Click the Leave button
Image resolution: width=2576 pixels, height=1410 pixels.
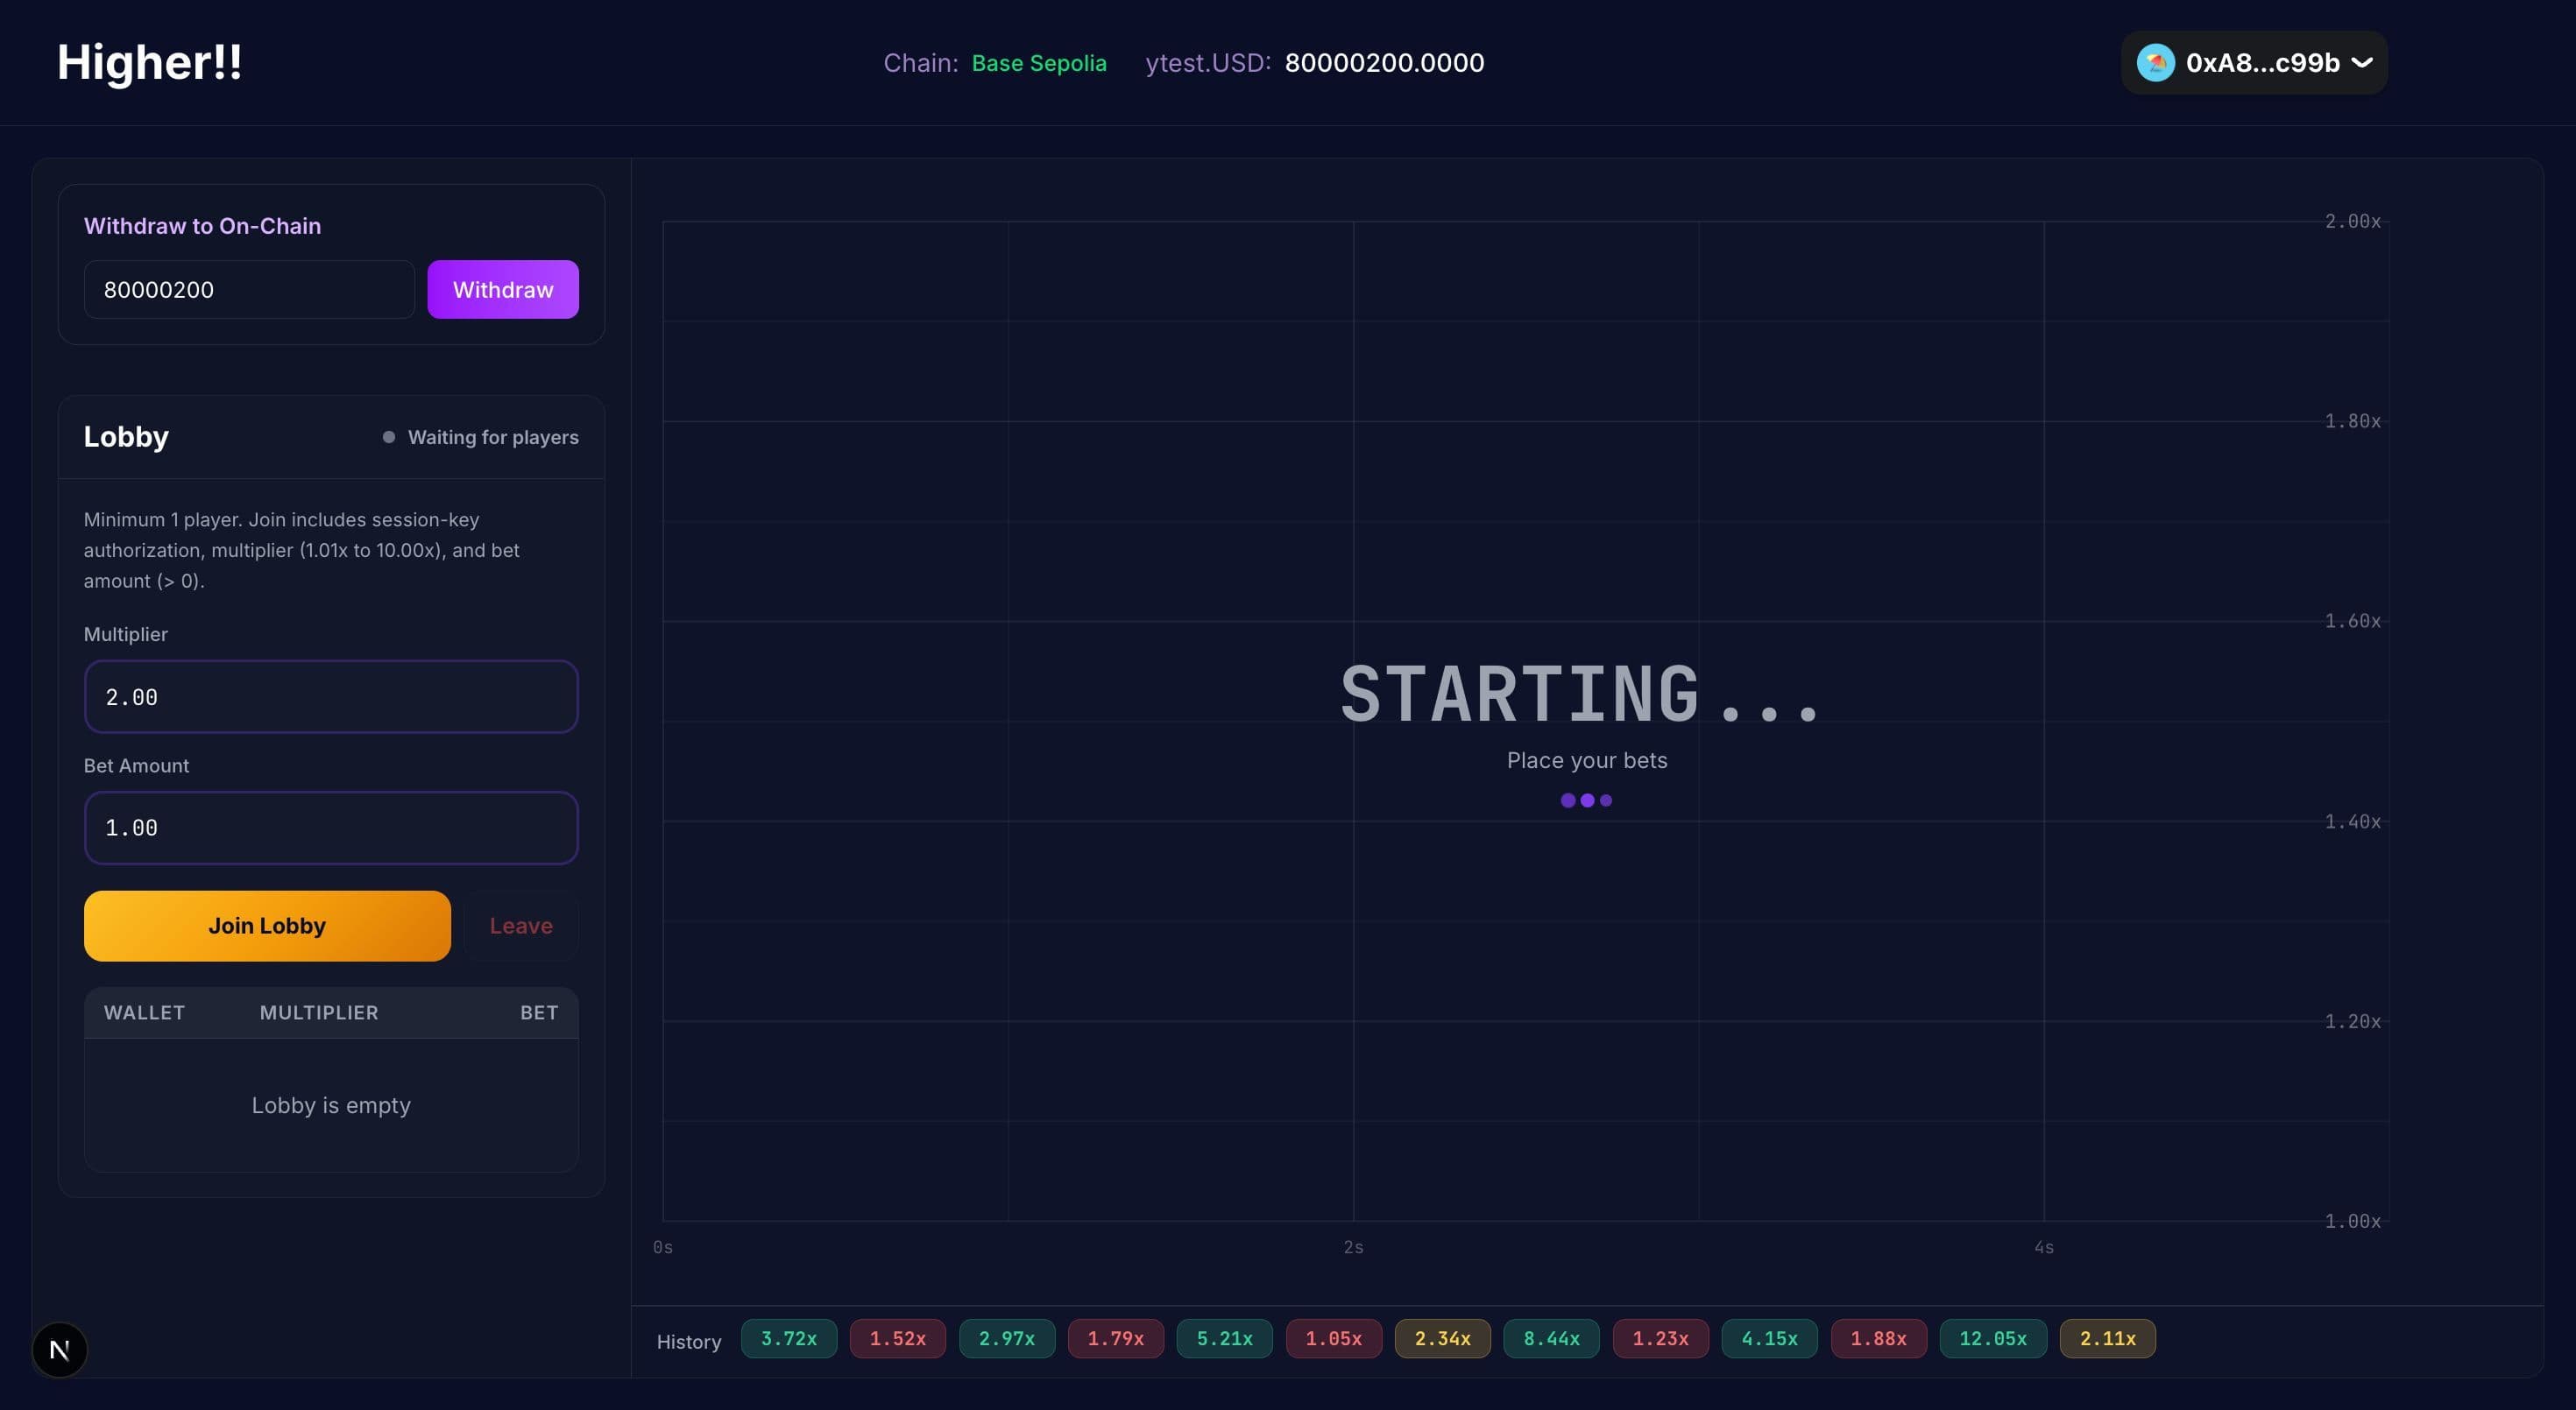click(x=520, y=926)
